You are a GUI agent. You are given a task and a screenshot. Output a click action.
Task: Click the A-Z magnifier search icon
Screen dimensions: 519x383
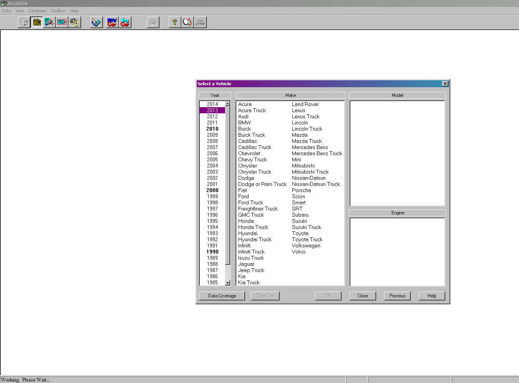pos(187,22)
